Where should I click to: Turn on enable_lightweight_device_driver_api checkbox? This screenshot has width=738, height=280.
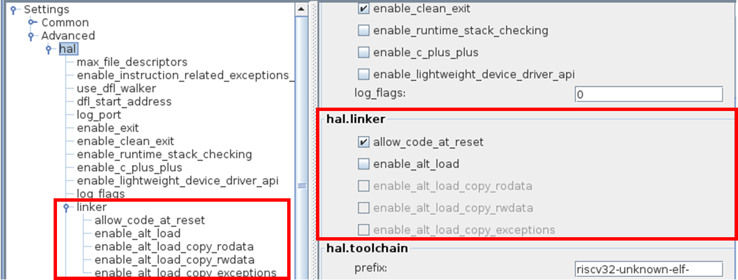(363, 74)
